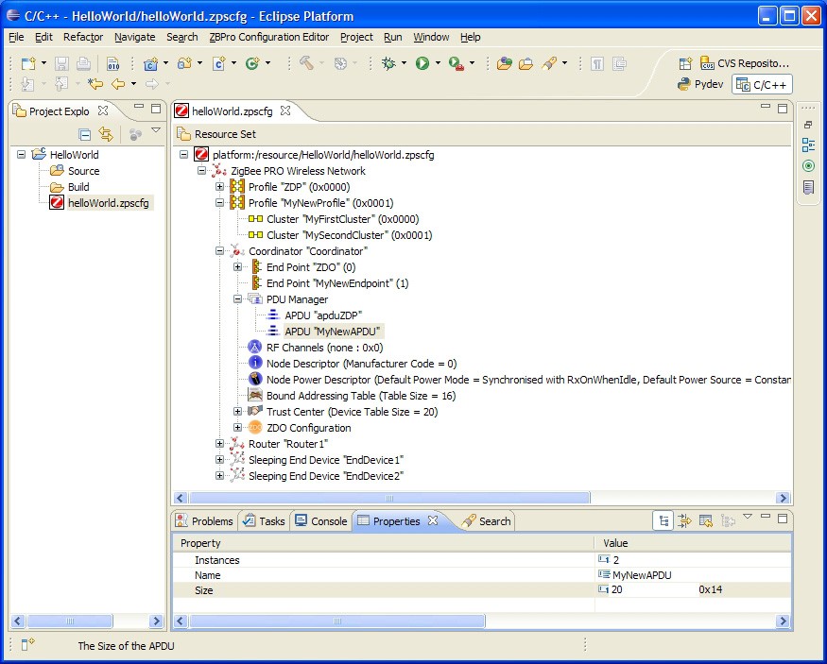Open the ZBPro Configuration Editor menu
Viewport: 827px width, 664px height.
(x=268, y=37)
